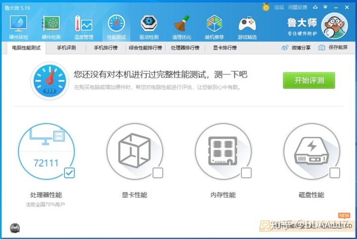Open 硬件体检 hardware checkup
357x239 pixels.
18,27
